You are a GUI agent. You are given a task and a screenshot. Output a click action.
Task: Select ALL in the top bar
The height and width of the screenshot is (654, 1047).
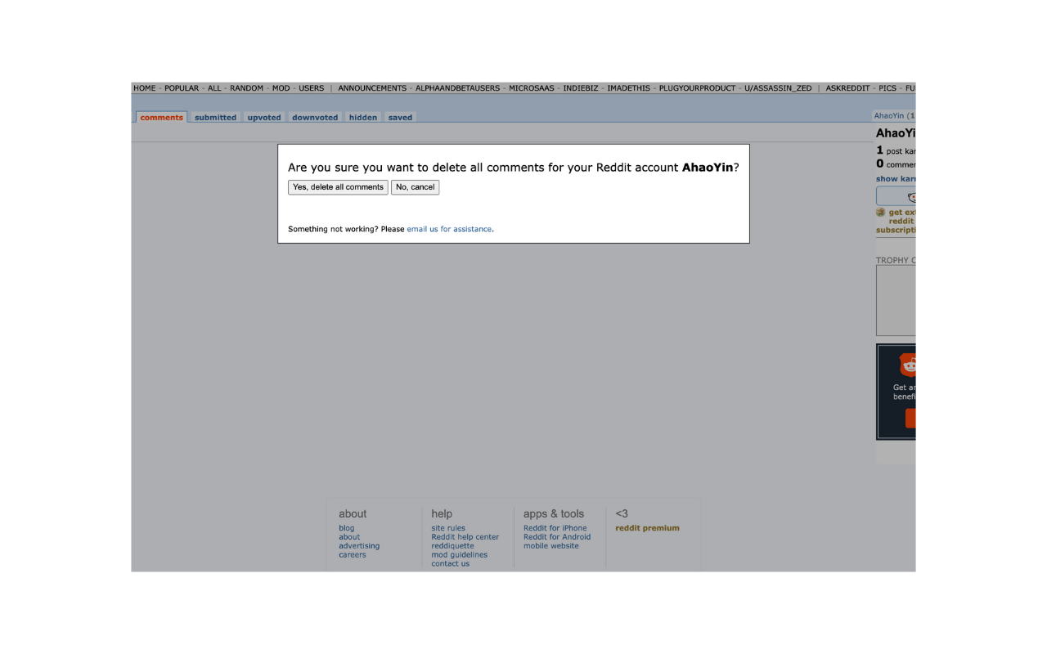click(214, 88)
